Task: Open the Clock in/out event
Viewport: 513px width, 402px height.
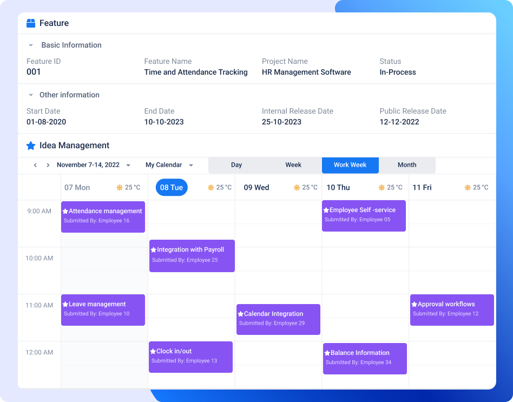Action: pos(190,357)
